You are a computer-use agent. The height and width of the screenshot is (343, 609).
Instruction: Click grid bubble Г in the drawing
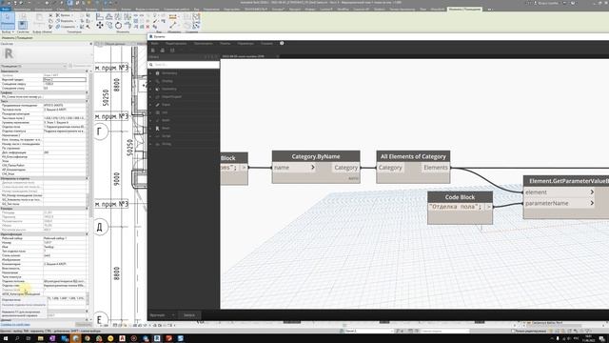click(100, 131)
